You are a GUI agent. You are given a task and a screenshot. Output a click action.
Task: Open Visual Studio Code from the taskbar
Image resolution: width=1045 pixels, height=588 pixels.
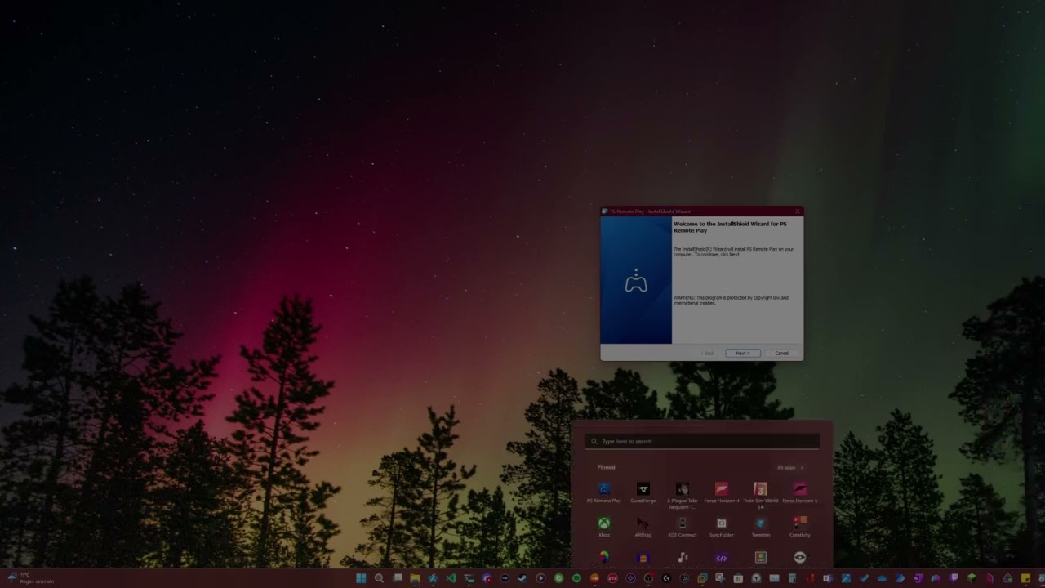coord(451,578)
